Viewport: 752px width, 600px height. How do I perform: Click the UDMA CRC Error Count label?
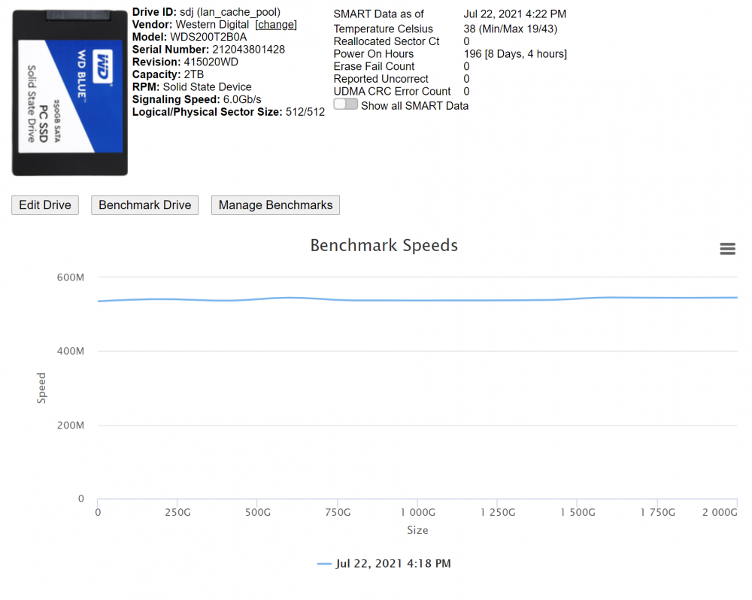393,91
